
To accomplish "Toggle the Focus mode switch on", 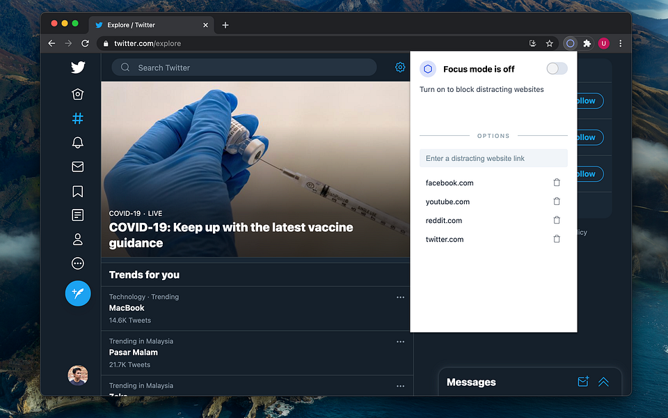I will click(557, 69).
